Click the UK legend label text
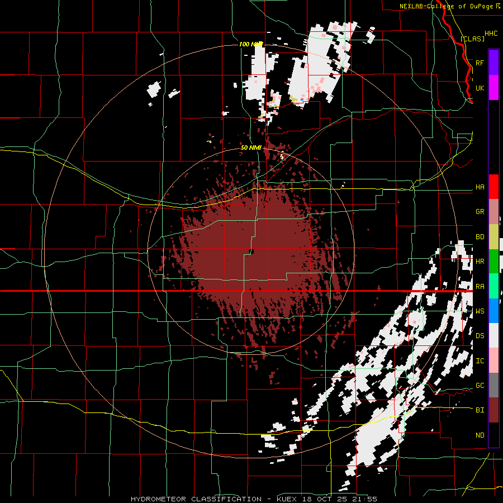Image resolution: width=503 pixels, height=503 pixels. 480,88
